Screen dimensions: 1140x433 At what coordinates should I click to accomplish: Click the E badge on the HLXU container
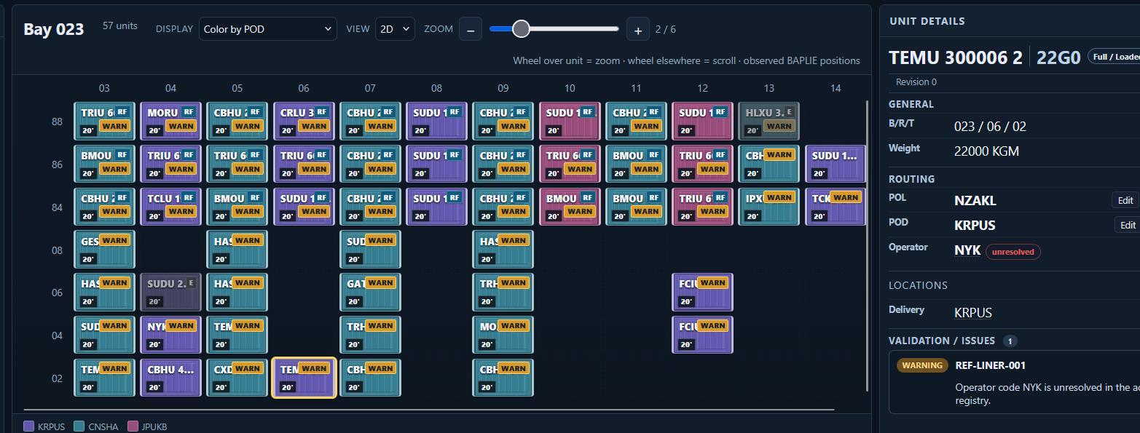[x=789, y=112]
